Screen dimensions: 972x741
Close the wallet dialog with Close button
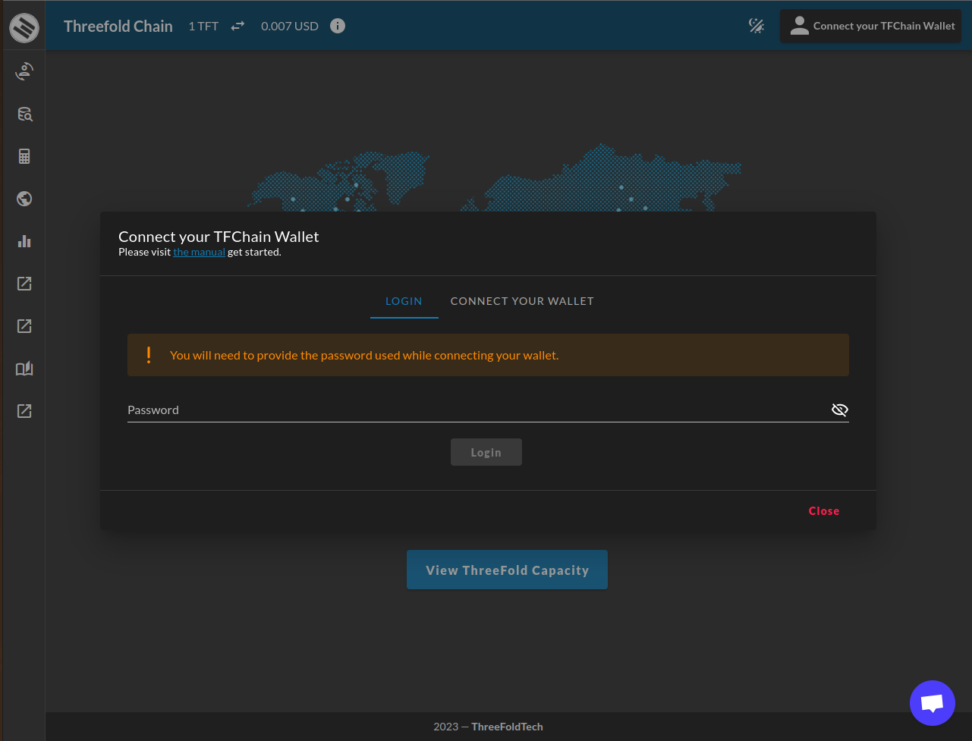(x=824, y=511)
